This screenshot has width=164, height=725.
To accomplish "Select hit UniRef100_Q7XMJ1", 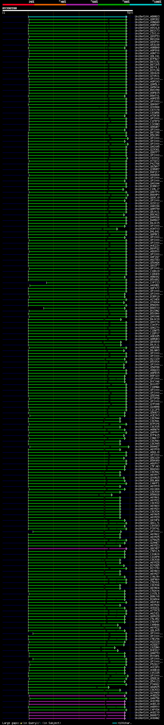I will point(147,76).
